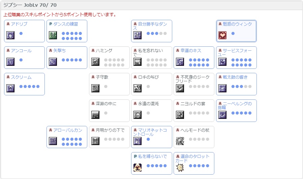The width and height of the screenshot is (303, 179).
Task: Toggle the 深淵の中に single level dot
Action: pyautogui.click(x=106, y=113)
